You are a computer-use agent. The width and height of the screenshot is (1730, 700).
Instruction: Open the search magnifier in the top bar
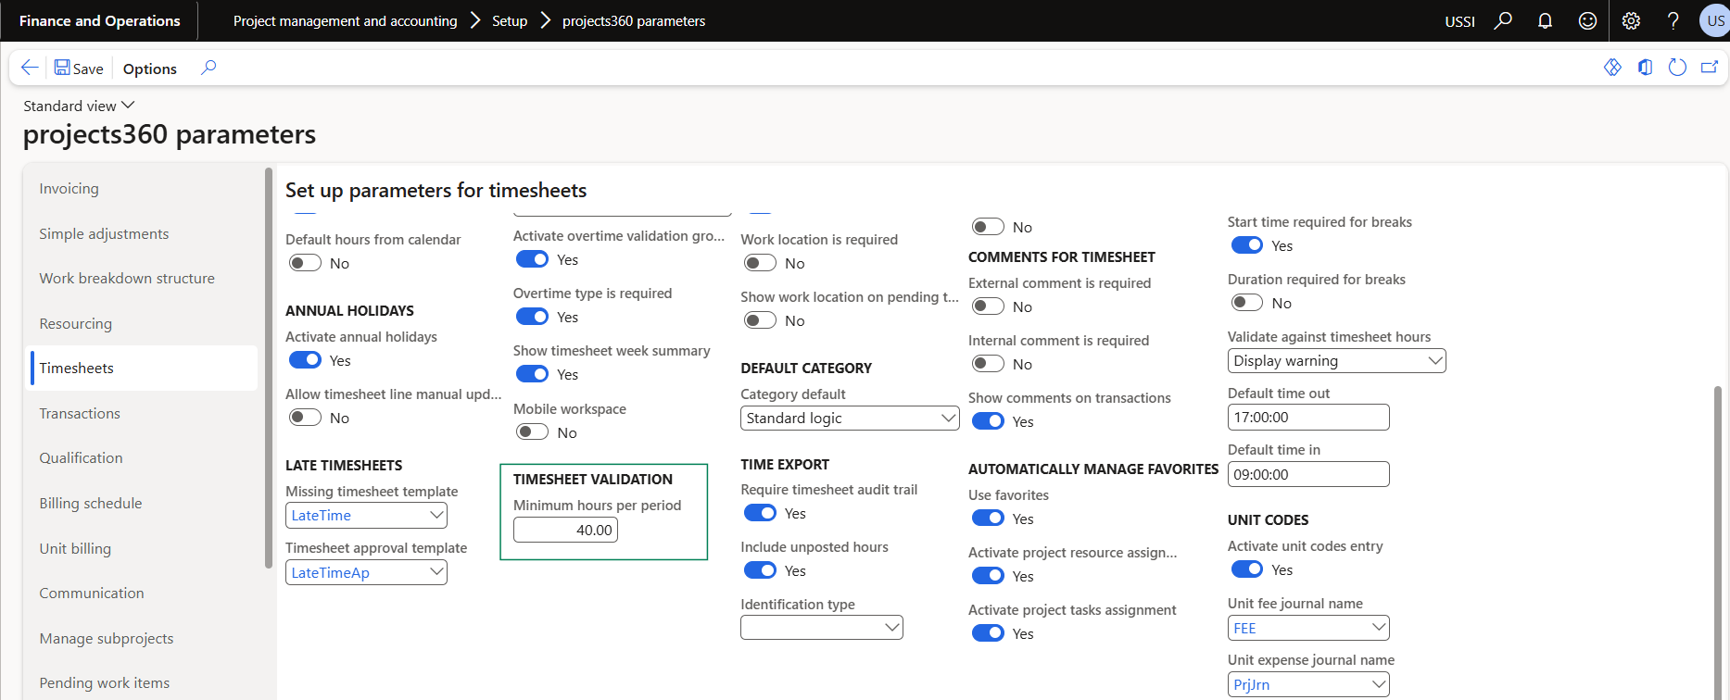click(1503, 20)
